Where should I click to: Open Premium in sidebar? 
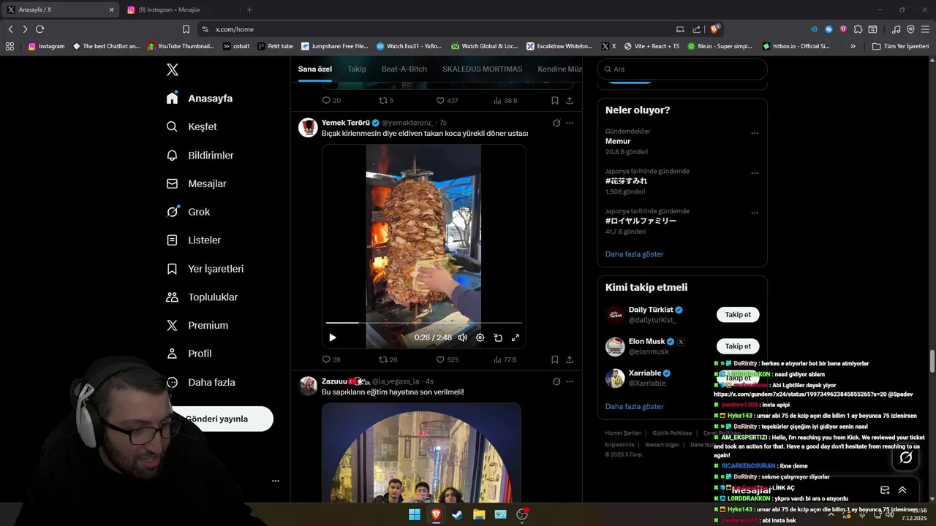pos(197,325)
